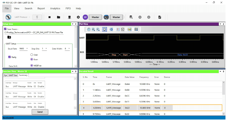Viewport: 230px width, 122px height.
Task: Click the trace file upload folder icon
Action: (x=9, y=37)
